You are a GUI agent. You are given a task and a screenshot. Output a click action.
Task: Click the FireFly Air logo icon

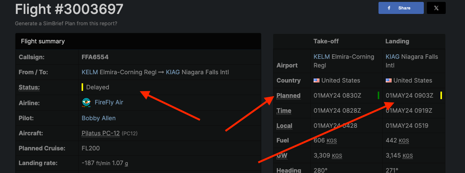click(x=87, y=103)
